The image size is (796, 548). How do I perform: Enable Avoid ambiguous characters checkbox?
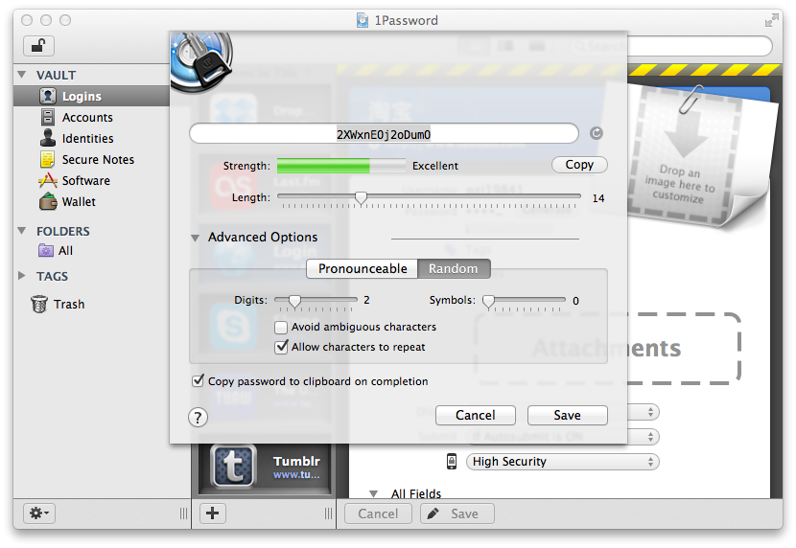[x=281, y=328]
